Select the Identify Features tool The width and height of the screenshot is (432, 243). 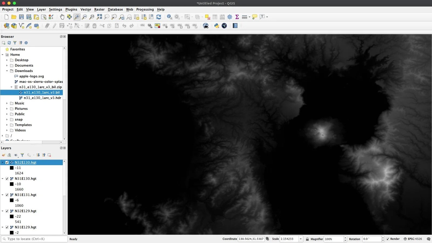point(170,17)
